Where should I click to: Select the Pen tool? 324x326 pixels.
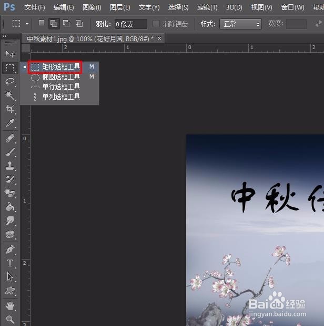click(x=10, y=250)
